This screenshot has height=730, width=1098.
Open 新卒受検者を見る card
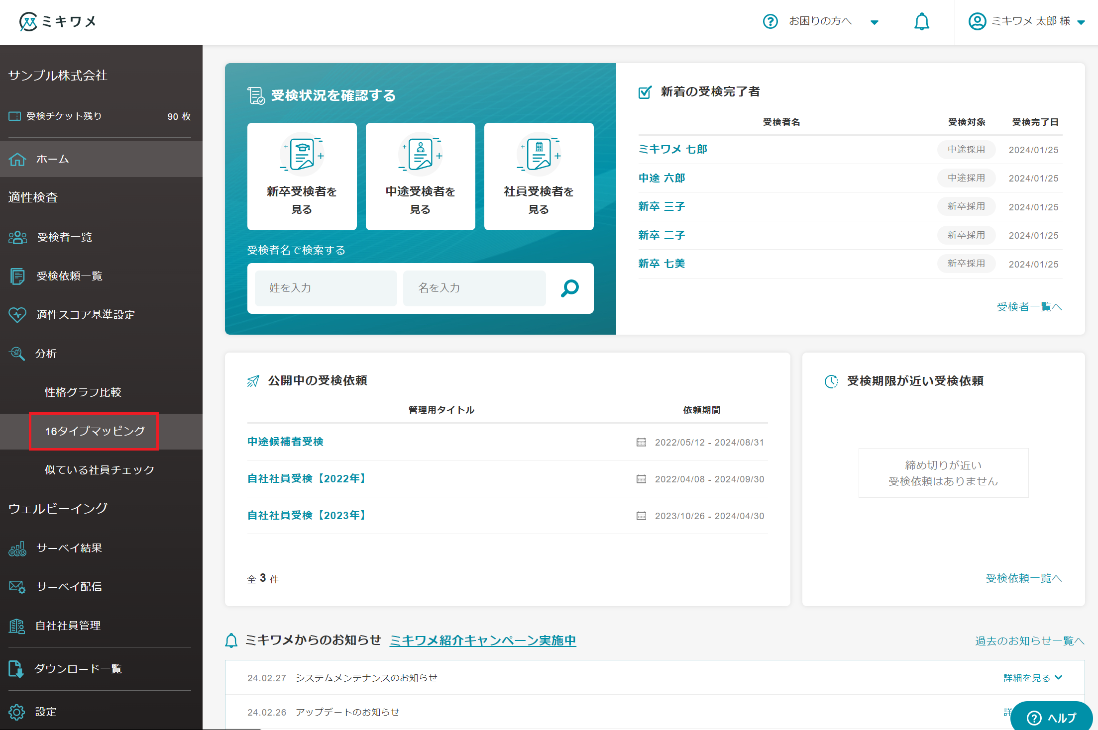click(x=302, y=177)
